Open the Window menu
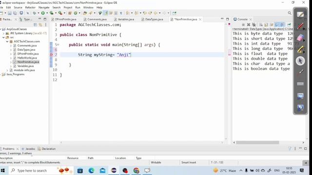Screen dimensions: 312x175 point(88,7)
